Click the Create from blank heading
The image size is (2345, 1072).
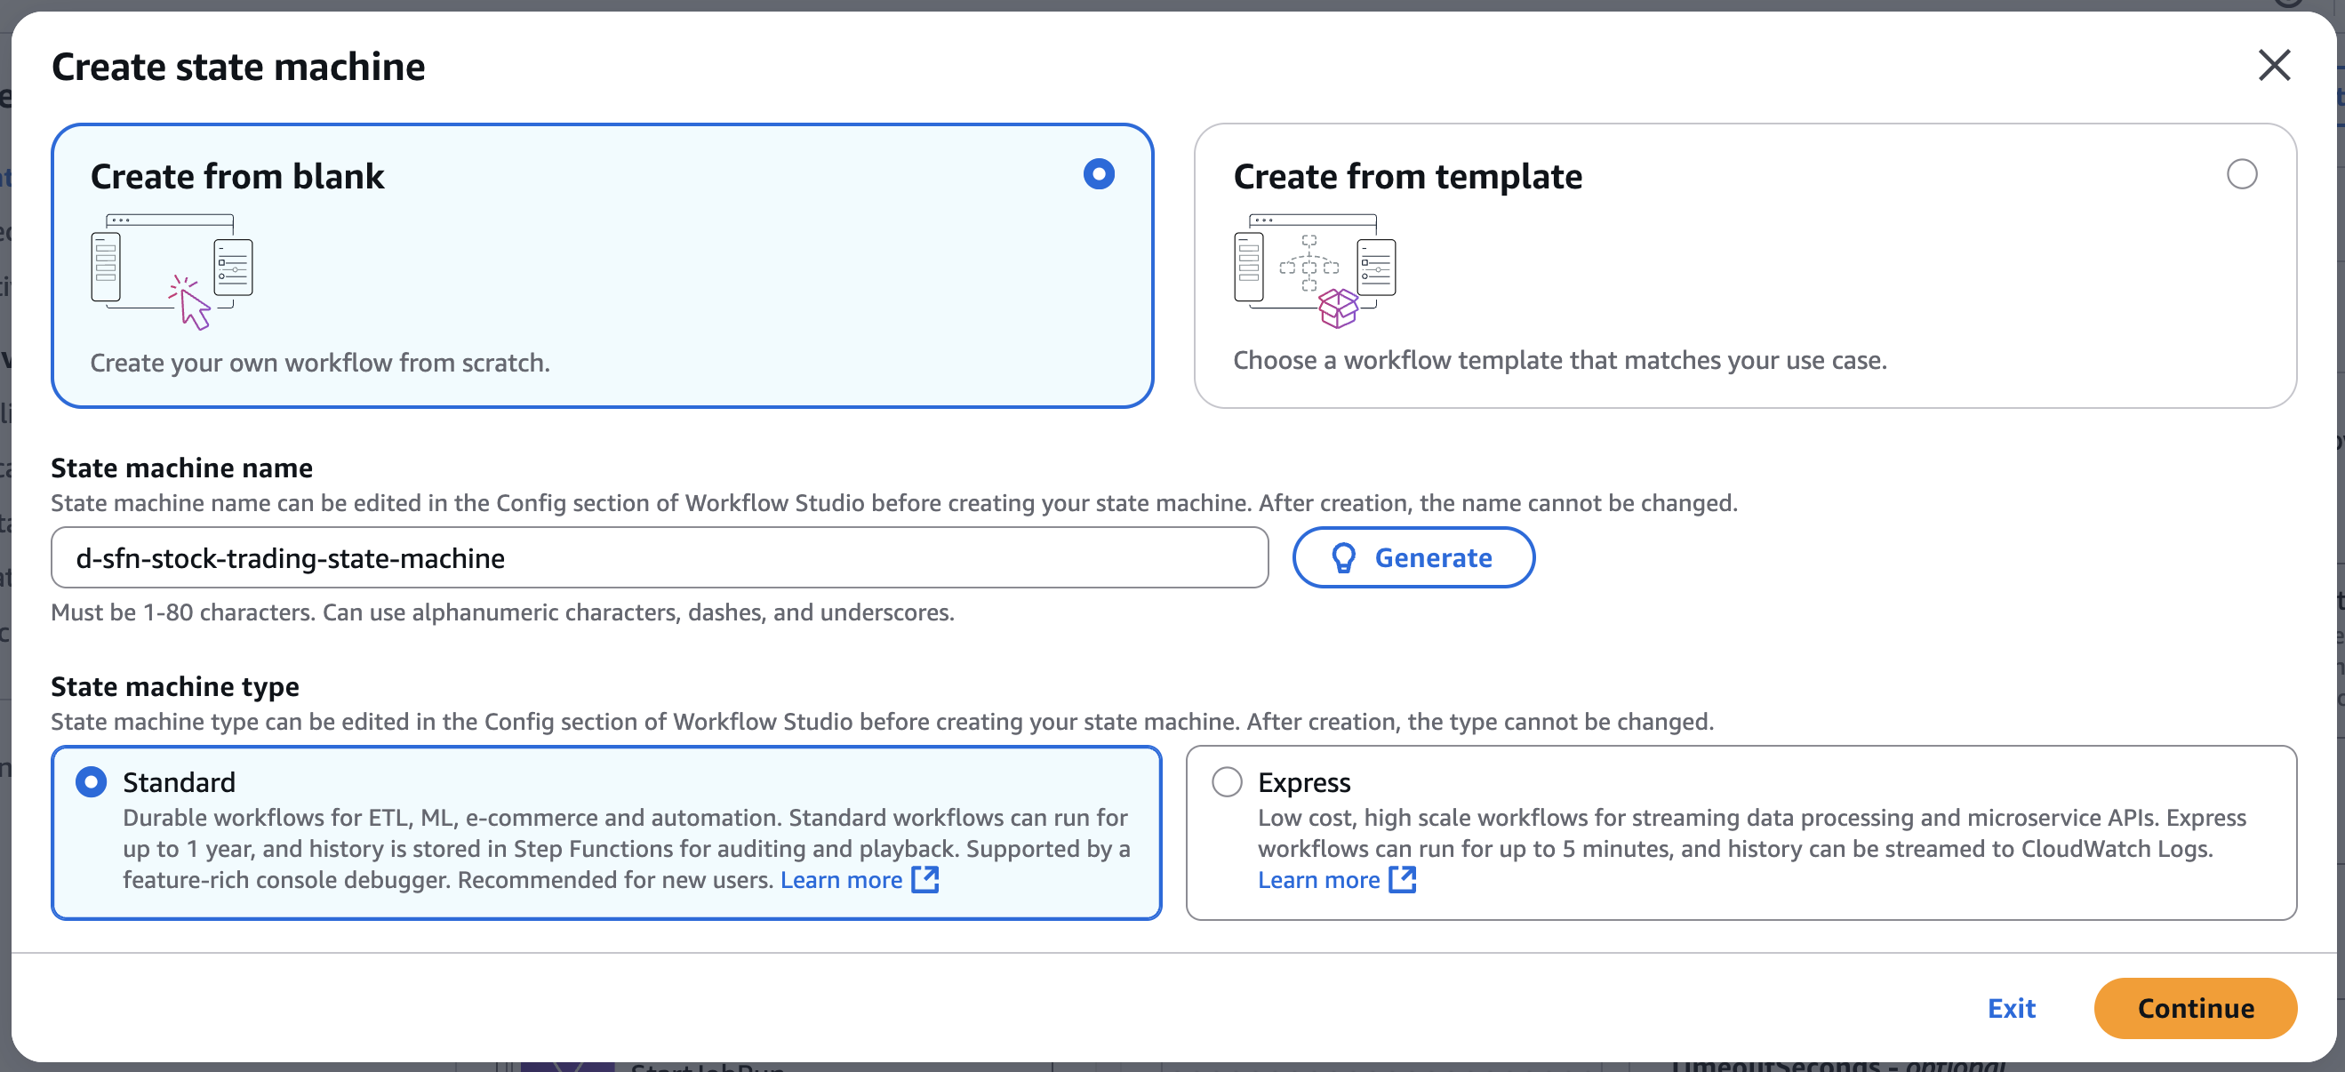tap(237, 177)
